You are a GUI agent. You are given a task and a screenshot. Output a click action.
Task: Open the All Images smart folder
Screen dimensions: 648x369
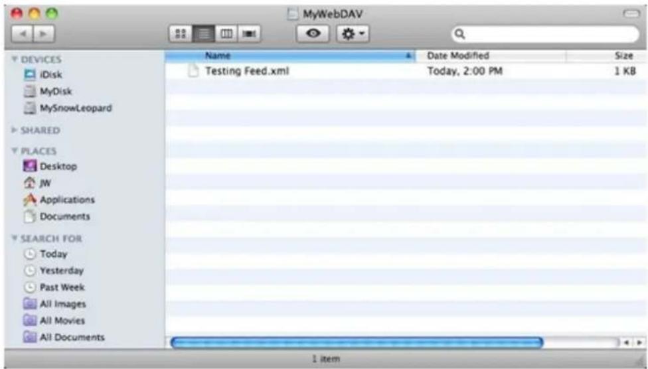tap(55, 304)
